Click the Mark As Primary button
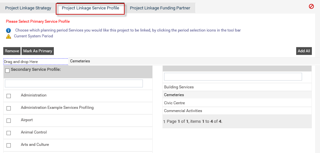Viewport: 320px width, 153px height. (x=38, y=51)
